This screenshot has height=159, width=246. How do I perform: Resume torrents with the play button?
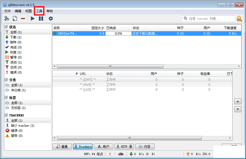33,19
